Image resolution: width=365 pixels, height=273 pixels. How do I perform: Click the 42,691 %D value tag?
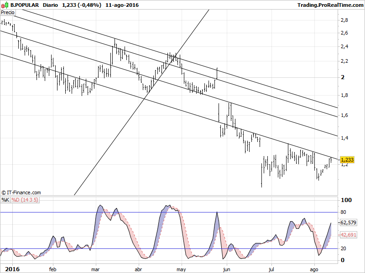(349, 235)
